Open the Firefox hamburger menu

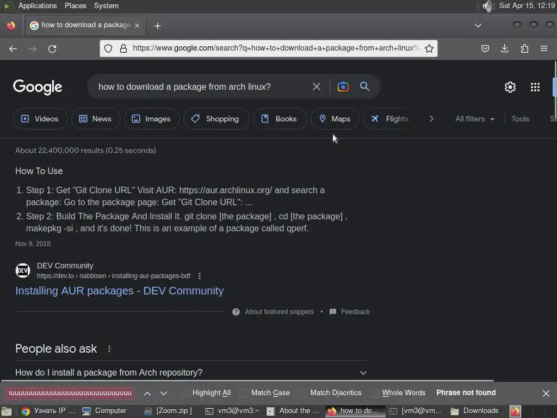click(544, 48)
